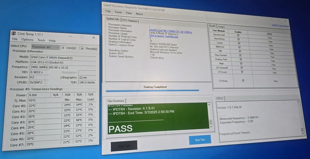The width and height of the screenshot is (310, 159).
Task: Toggle the Genuine Intel test checkbox
Action: pyautogui.click(x=238, y=35)
